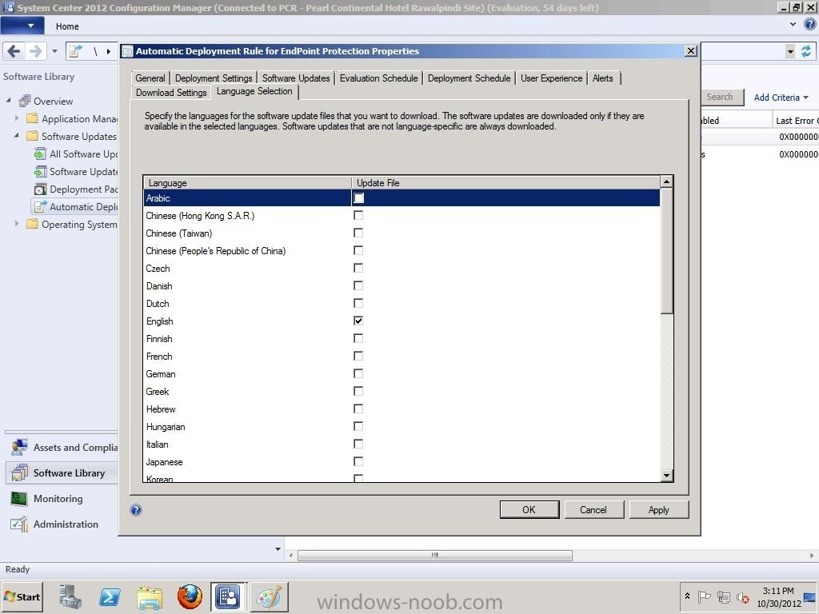The width and height of the screenshot is (819, 614).
Task: Expand the address bar path arrow
Action: [x=109, y=51]
